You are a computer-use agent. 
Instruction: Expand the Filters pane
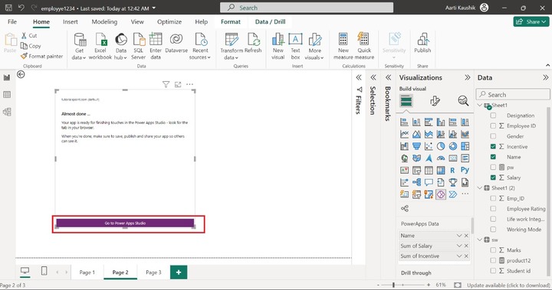pyautogui.click(x=359, y=77)
